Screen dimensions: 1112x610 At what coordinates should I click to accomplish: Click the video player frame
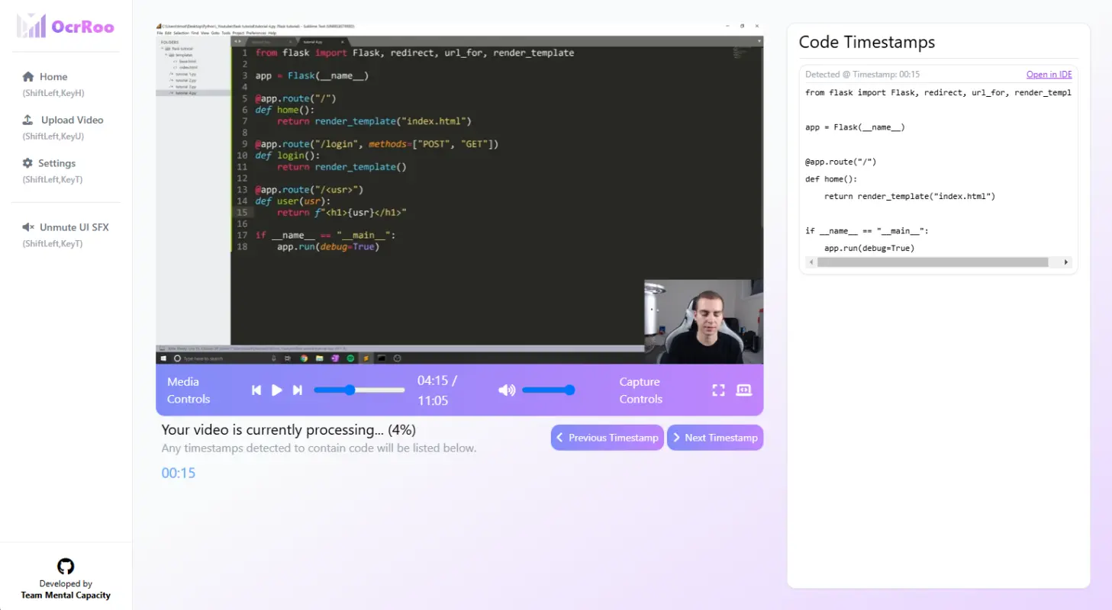[x=459, y=193]
